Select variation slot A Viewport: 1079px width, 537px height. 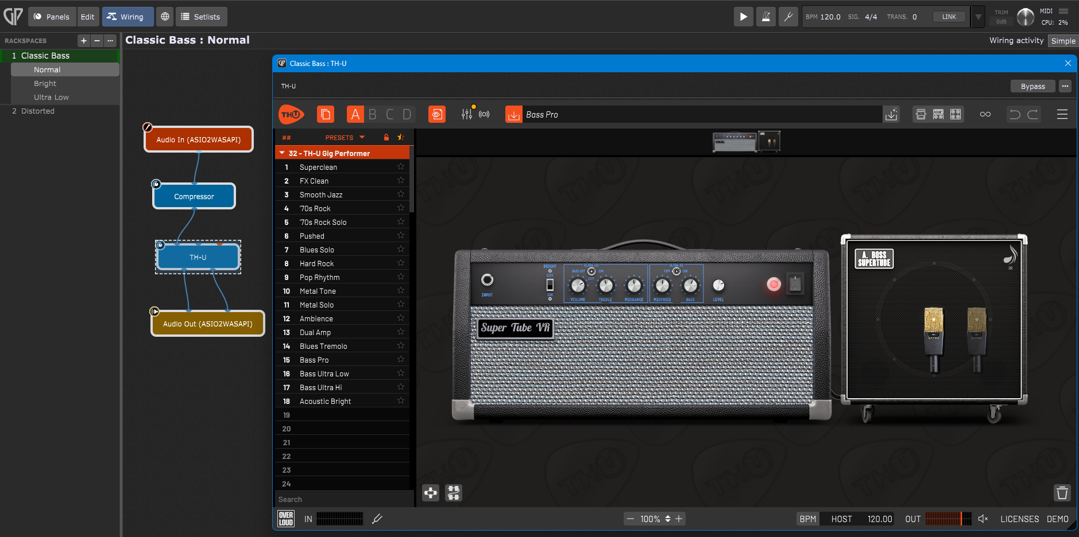tap(355, 115)
